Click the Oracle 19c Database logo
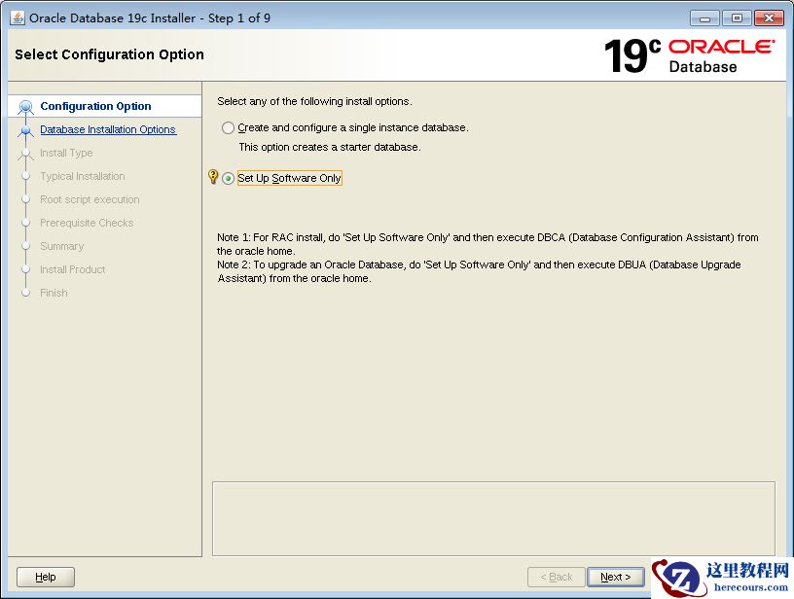 pos(689,55)
